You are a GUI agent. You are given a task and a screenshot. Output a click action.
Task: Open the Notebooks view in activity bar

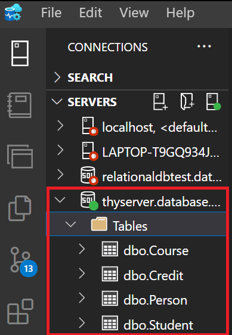20,105
